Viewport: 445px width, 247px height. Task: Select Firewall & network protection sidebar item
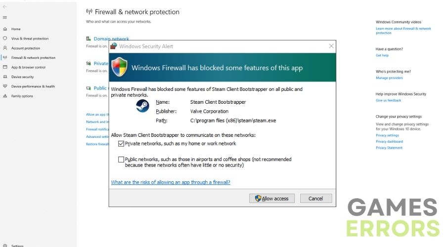pos(33,58)
